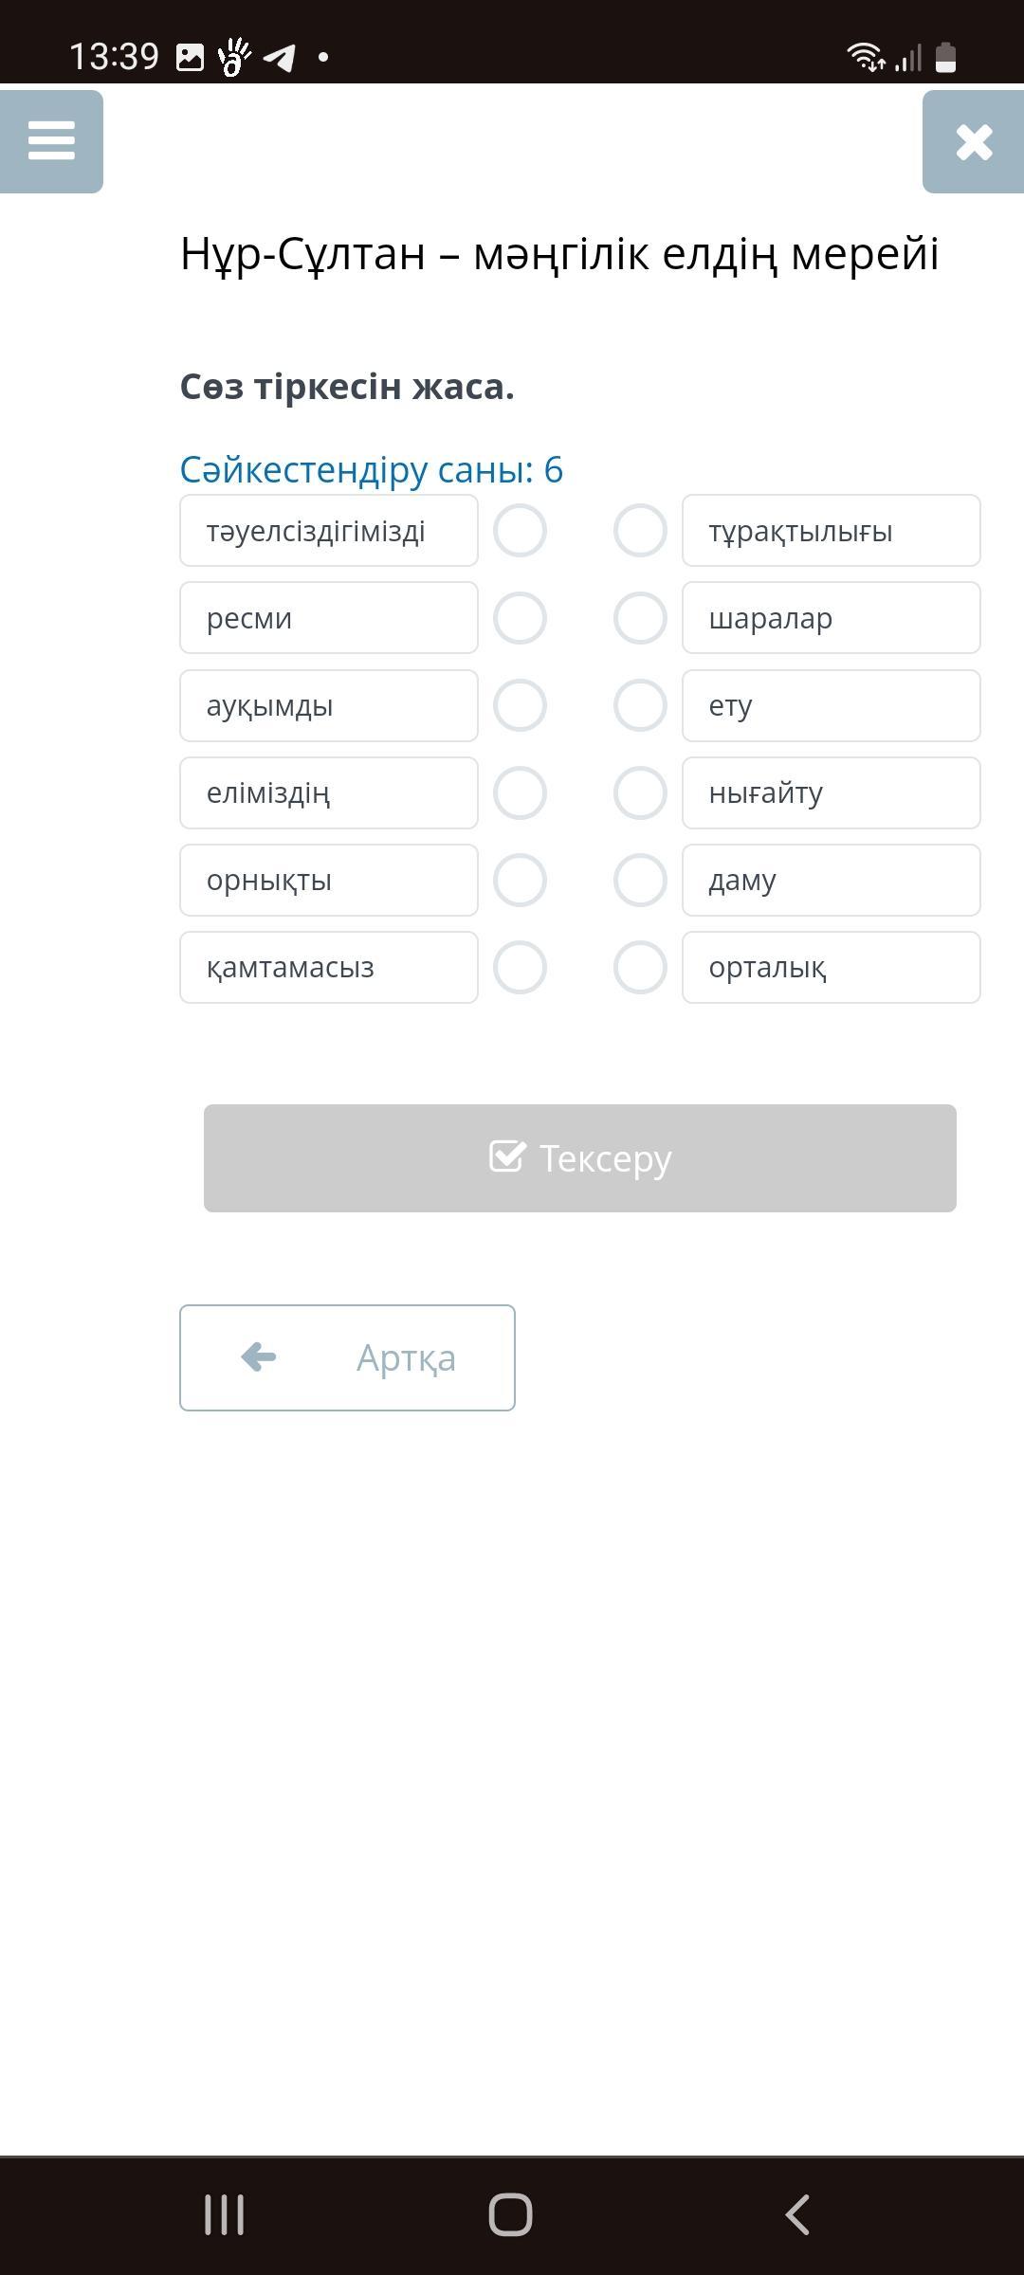Viewport: 1024px width, 2275px height.
Task: Select the radio circle beside орталық
Action: (640, 967)
